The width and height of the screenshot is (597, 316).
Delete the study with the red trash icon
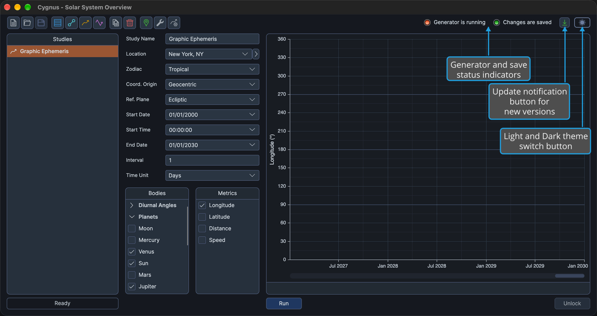click(130, 23)
